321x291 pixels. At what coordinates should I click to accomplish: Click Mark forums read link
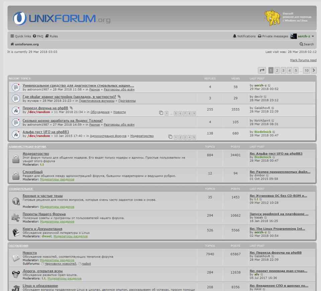pyautogui.click(x=303, y=60)
